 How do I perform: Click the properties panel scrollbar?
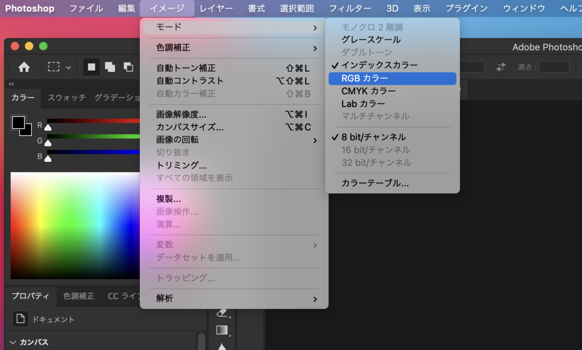202,341
